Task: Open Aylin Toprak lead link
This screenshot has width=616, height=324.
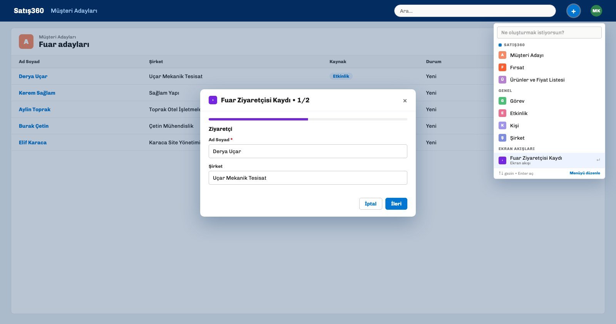Action: (35, 109)
